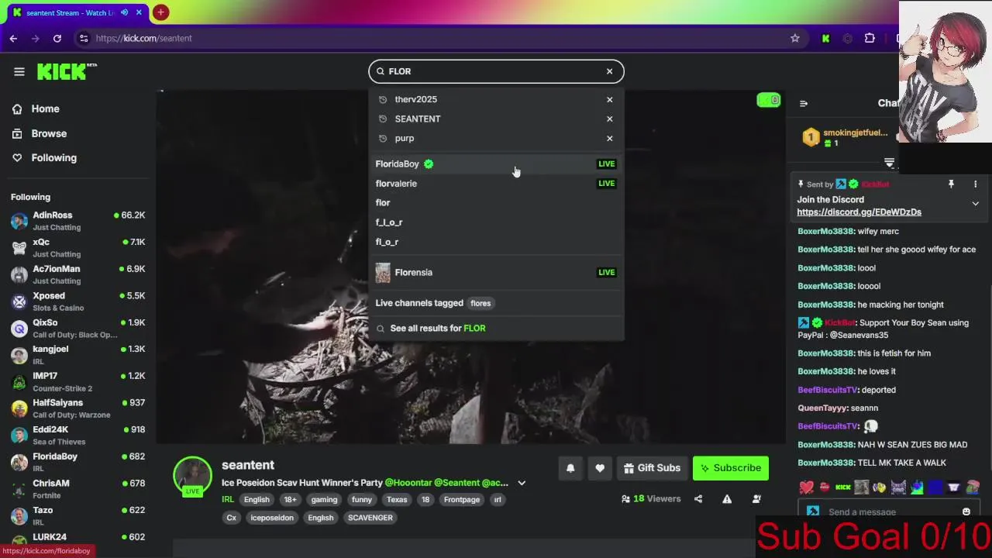Open IRL category link
The height and width of the screenshot is (558, 992).
pyautogui.click(x=228, y=500)
